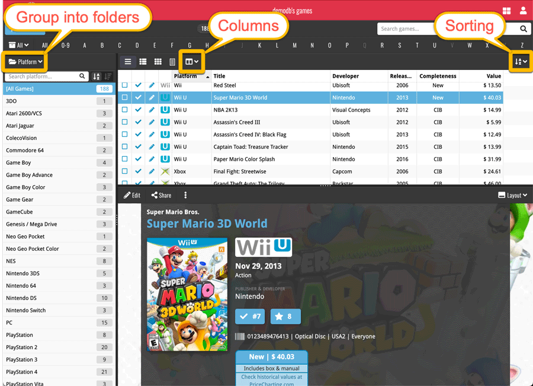Viewport: 533px width, 386px height.
Task: Tick checkbox for Paper Mario Color Splash
Action: click(x=125, y=159)
